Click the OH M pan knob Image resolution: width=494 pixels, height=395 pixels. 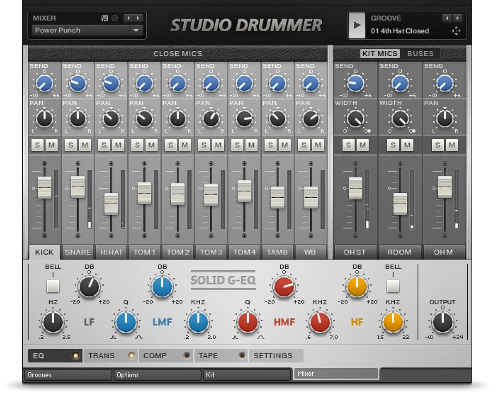click(445, 118)
